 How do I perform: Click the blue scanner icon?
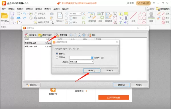(19, 18)
